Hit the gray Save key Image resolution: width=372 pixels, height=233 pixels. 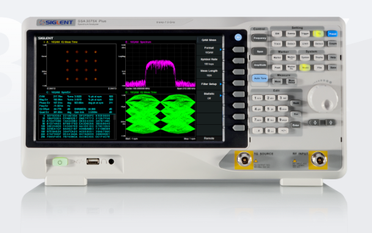[x=333, y=67]
